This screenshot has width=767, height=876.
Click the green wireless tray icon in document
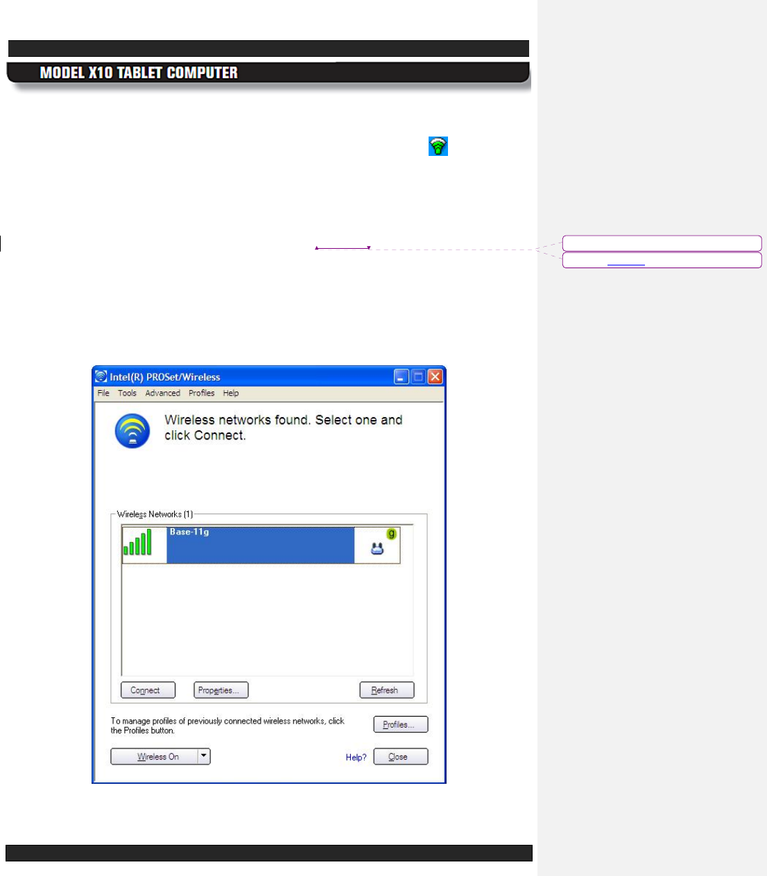pyautogui.click(x=438, y=146)
